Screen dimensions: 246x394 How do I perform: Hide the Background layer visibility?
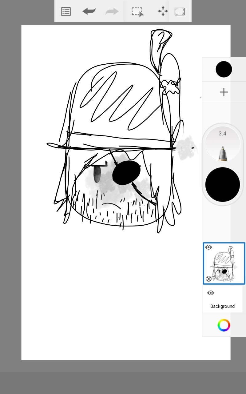click(211, 293)
